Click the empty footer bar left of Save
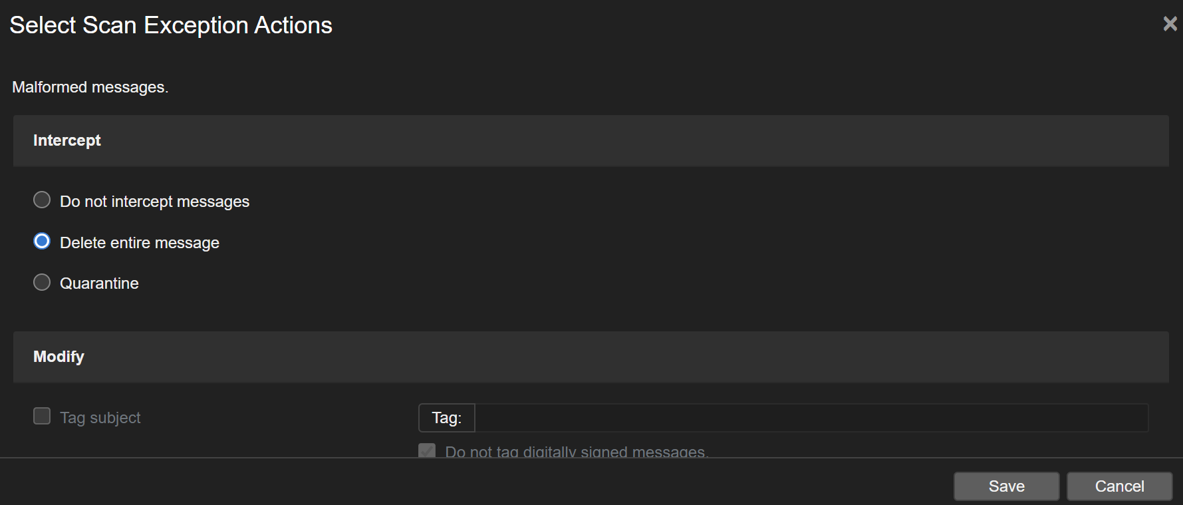The image size is (1183, 505). click(465, 482)
